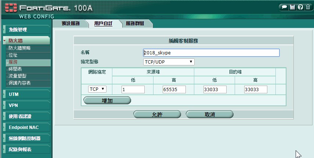Expand the 使用者認證 menu section
This screenshot has height=158, width=314.
[x=27, y=116]
